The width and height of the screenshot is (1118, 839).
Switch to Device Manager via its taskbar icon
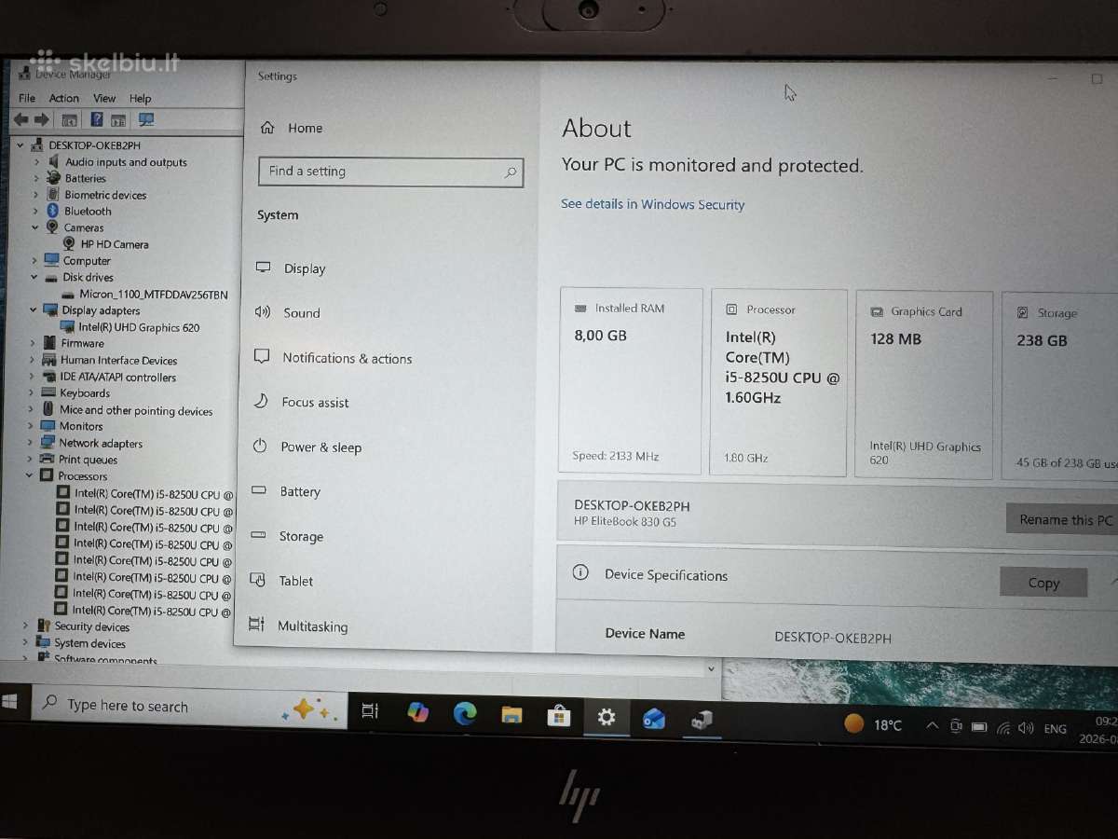[702, 720]
